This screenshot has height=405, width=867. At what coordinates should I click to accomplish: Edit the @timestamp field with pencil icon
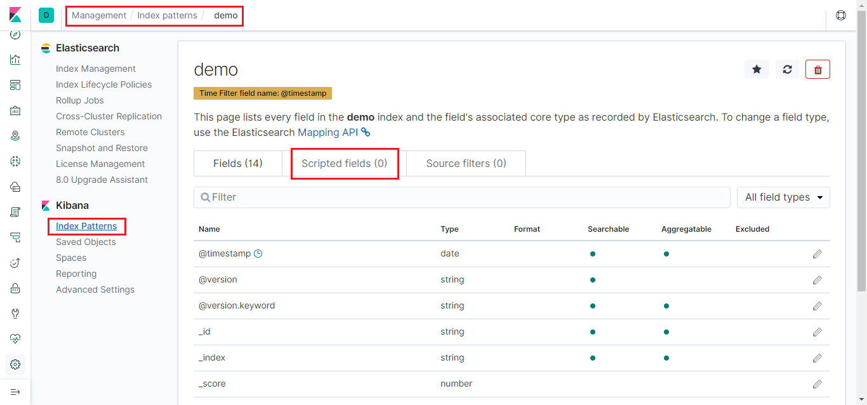tap(817, 254)
